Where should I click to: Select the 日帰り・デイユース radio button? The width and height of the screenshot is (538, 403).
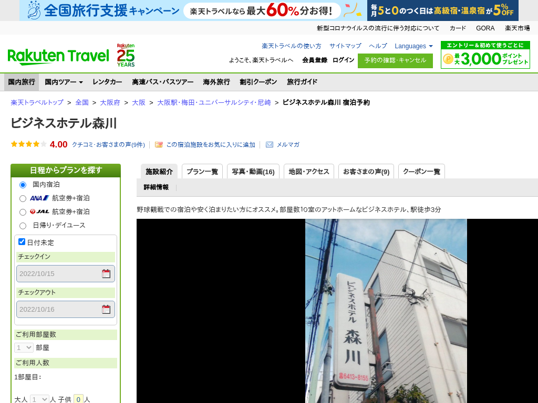tap(23, 226)
